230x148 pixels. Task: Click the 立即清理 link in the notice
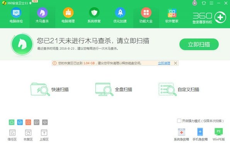pos(164,63)
